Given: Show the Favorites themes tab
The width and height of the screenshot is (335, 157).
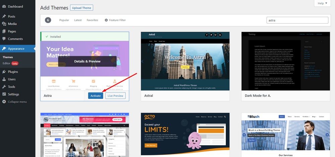Looking at the screenshot, I should point(92,20).
